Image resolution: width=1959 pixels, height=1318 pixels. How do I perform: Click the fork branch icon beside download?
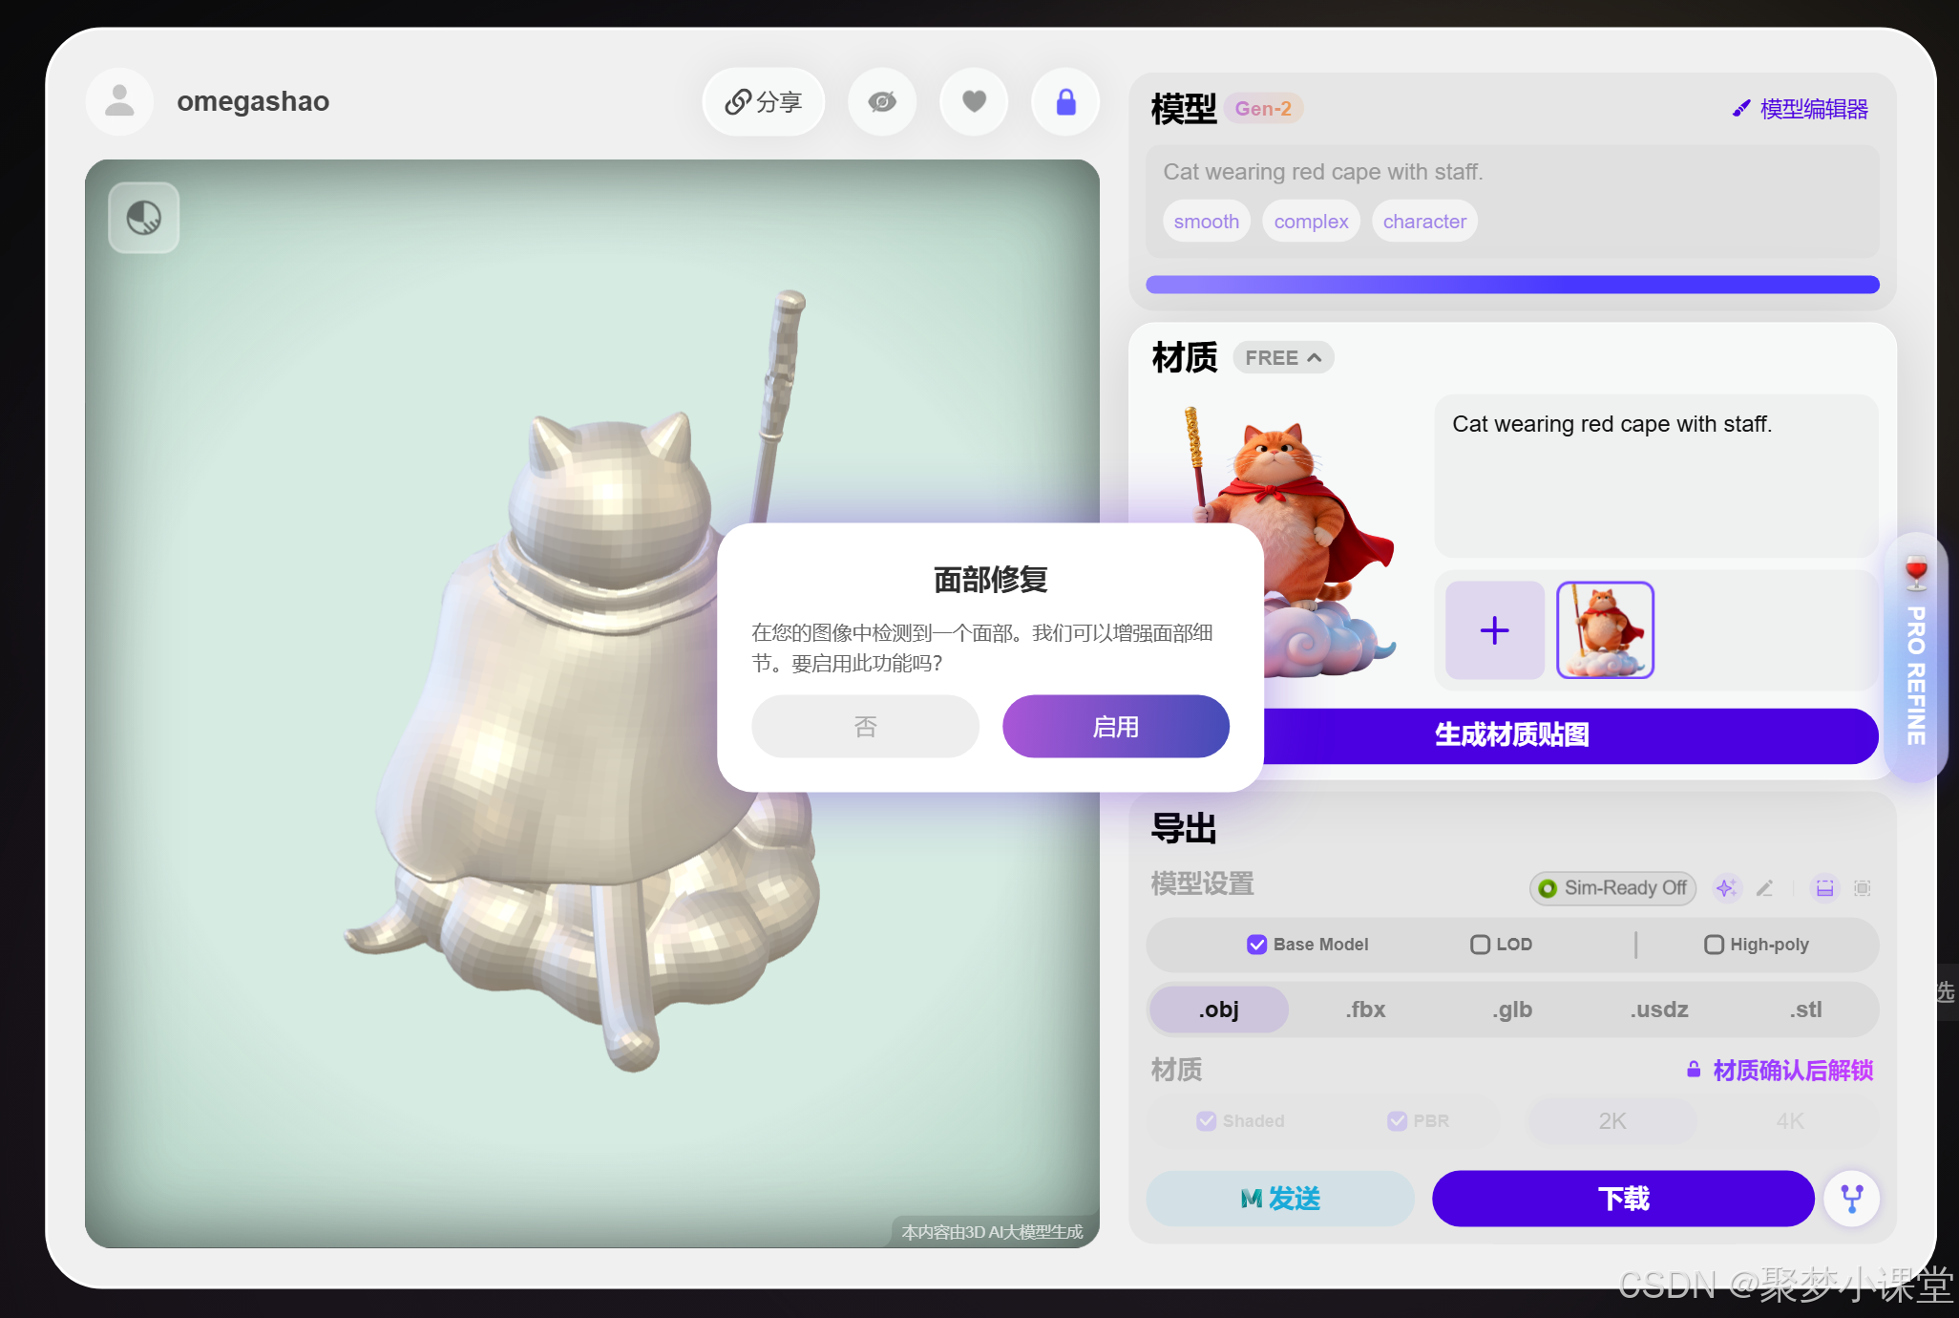(1851, 1198)
